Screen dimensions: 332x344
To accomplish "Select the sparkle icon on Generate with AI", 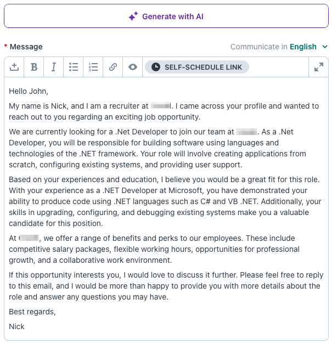I will coord(133,16).
